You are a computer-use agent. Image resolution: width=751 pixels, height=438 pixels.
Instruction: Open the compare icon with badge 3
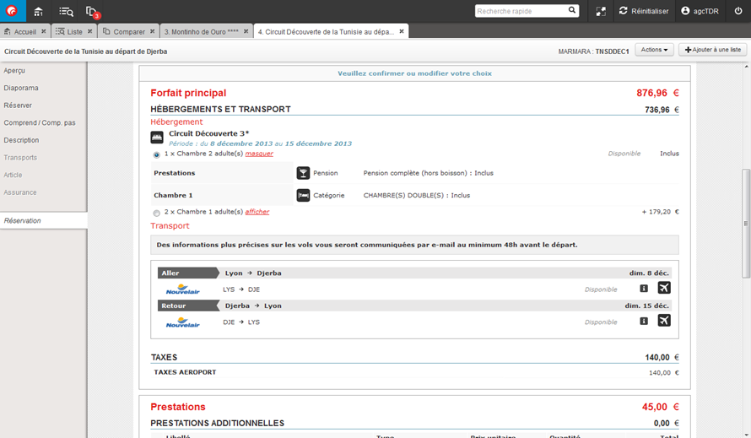pyautogui.click(x=91, y=11)
